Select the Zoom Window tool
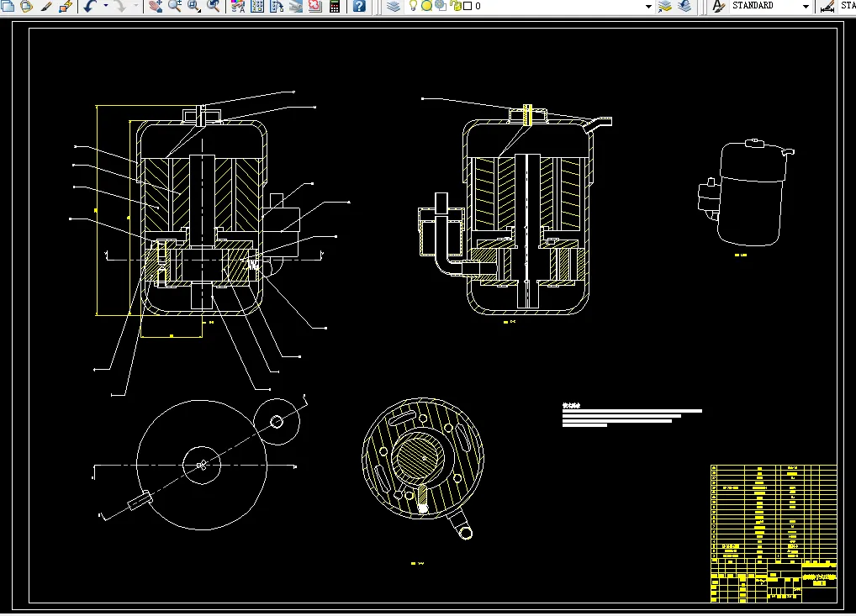Viewport: 856px width, 616px height. (194, 6)
